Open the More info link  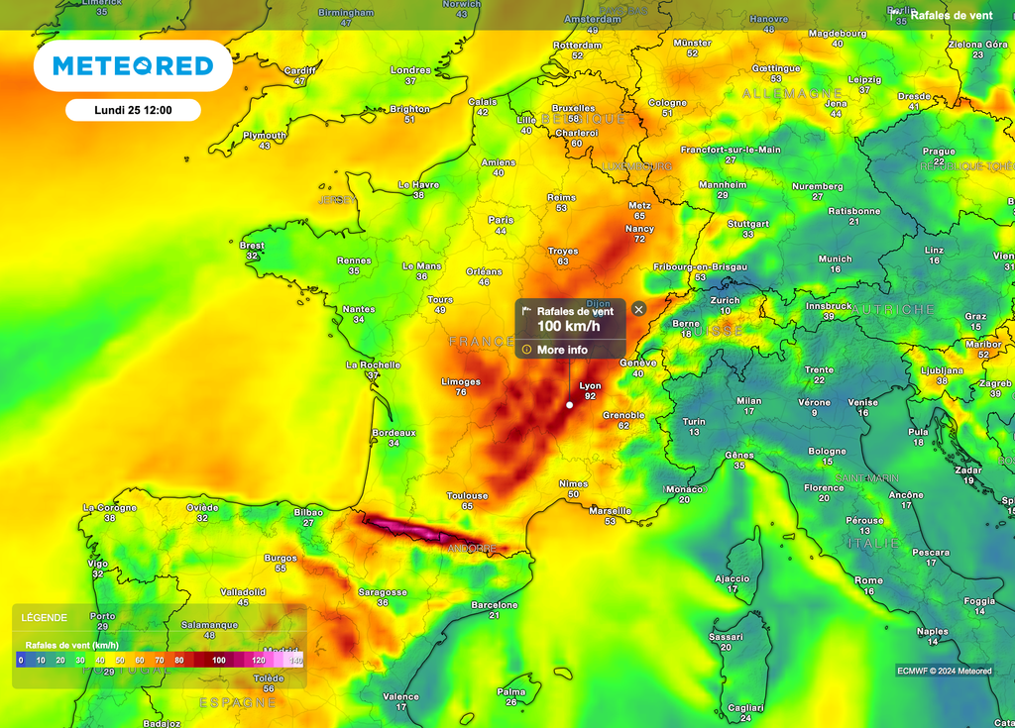coord(562,350)
